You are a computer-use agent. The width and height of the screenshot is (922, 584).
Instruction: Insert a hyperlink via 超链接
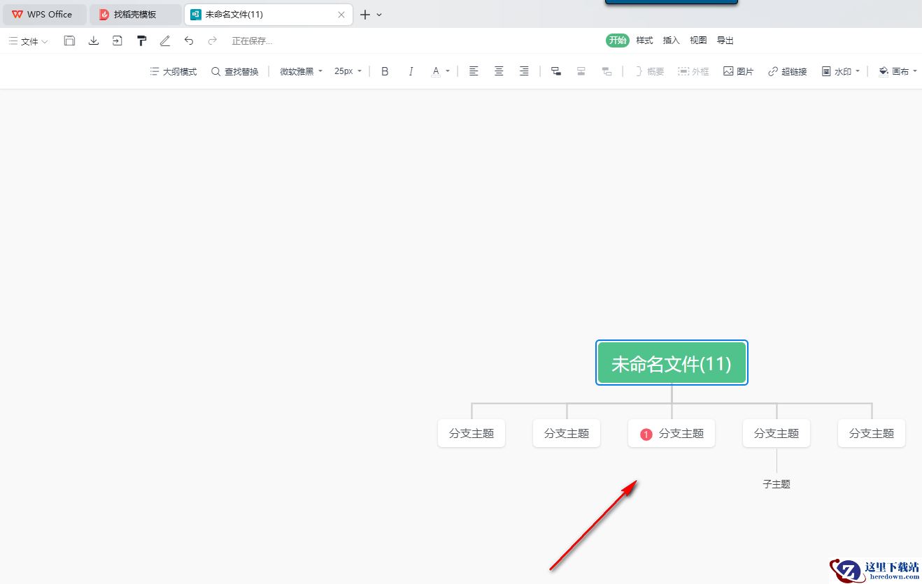[787, 71]
